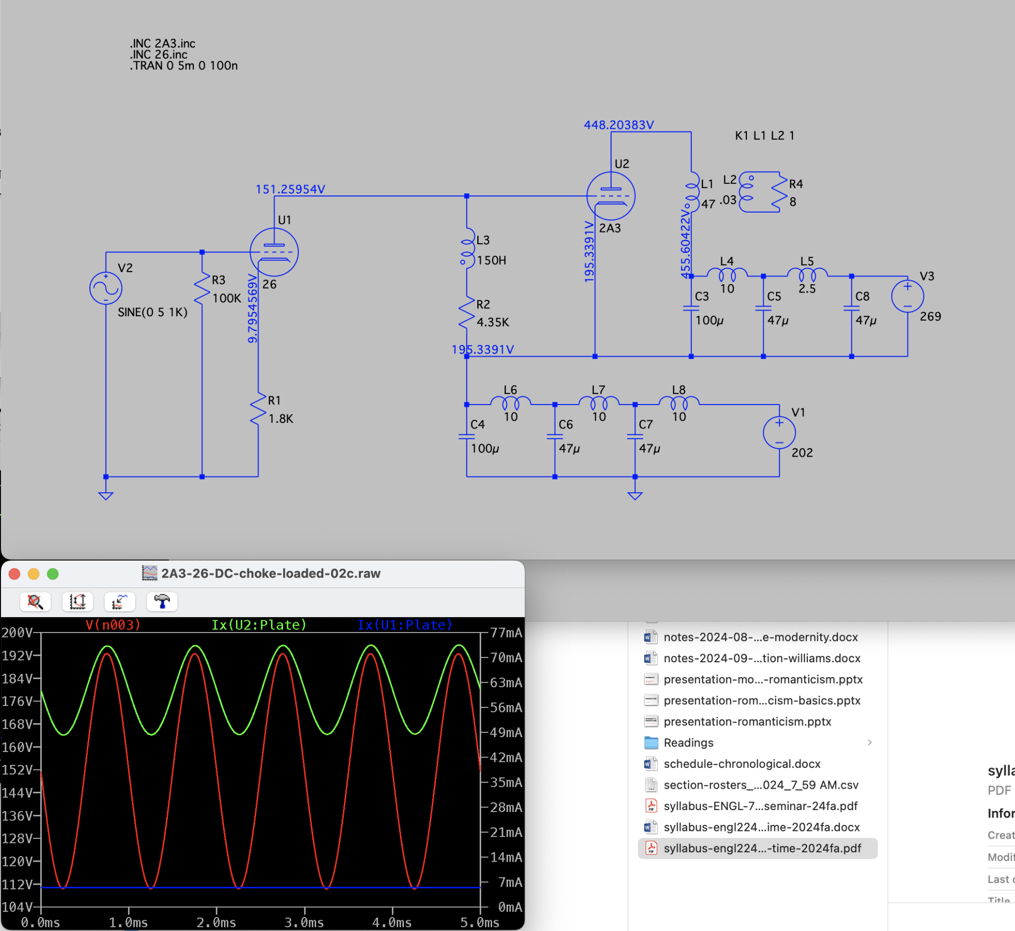
Task: Expand the Readings folder chevron in Finder
Action: pyautogui.click(x=869, y=743)
